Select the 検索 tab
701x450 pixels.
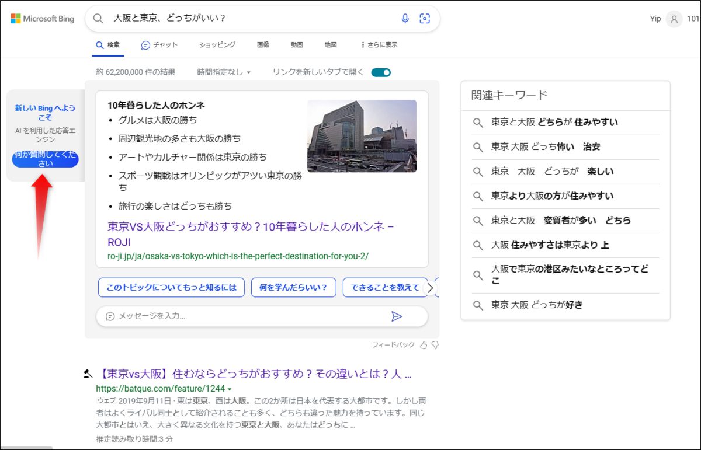[107, 44]
